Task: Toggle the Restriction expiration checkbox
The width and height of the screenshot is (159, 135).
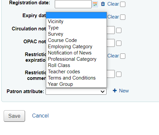Action: [x=123, y=56]
